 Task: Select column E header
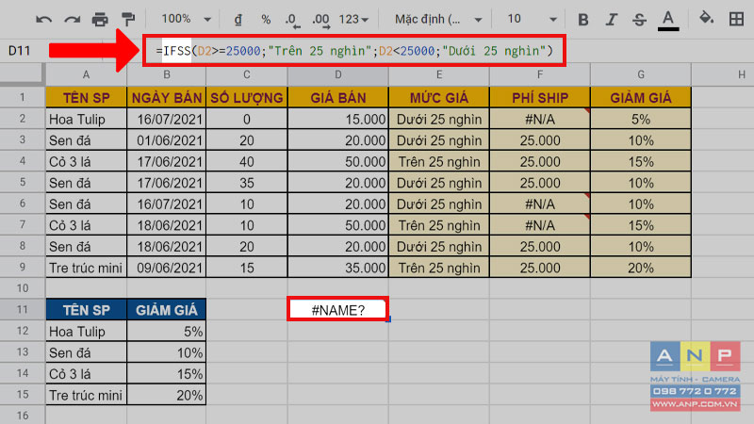click(x=439, y=75)
